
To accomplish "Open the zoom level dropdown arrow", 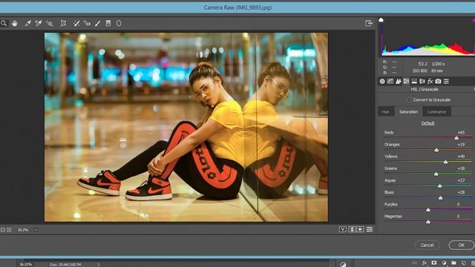I will pyautogui.click(x=36, y=230).
